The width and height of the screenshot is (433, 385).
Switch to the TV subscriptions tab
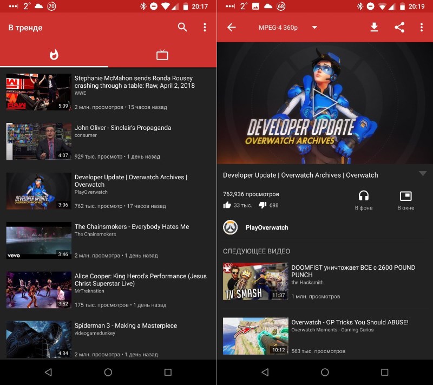(162, 55)
